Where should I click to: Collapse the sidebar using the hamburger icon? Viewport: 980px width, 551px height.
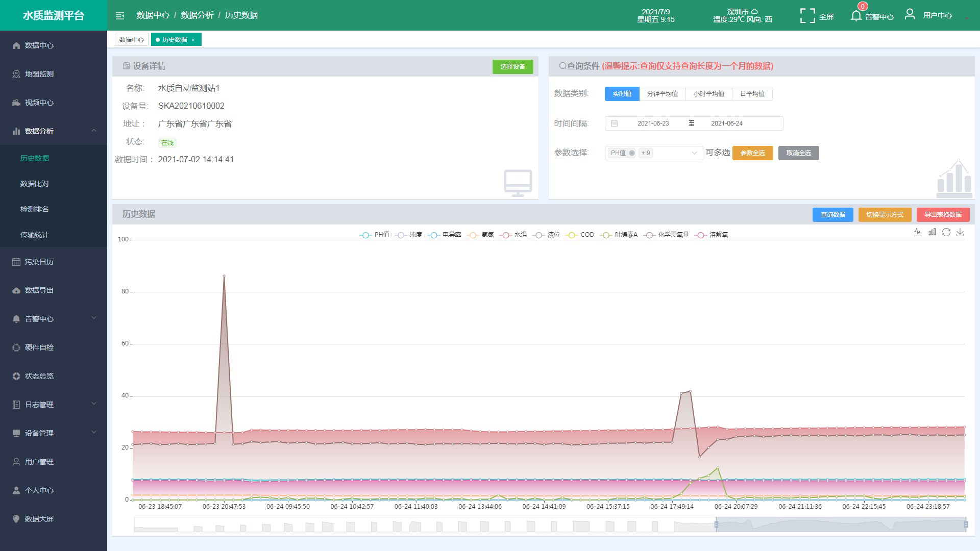coord(120,16)
